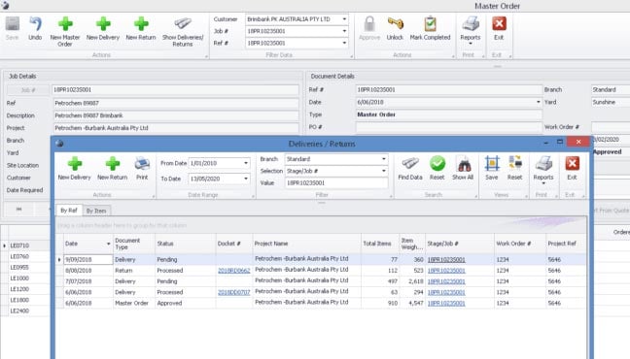
Task: Click the Undo icon in Master Order ribbon
Action: pyautogui.click(x=35, y=24)
